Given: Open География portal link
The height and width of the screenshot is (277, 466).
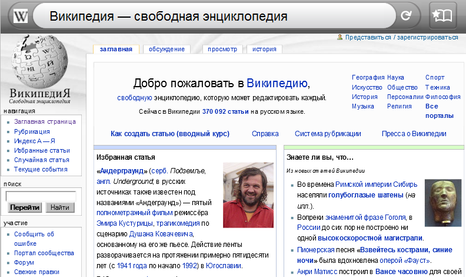Looking at the screenshot, I should pos(368,77).
